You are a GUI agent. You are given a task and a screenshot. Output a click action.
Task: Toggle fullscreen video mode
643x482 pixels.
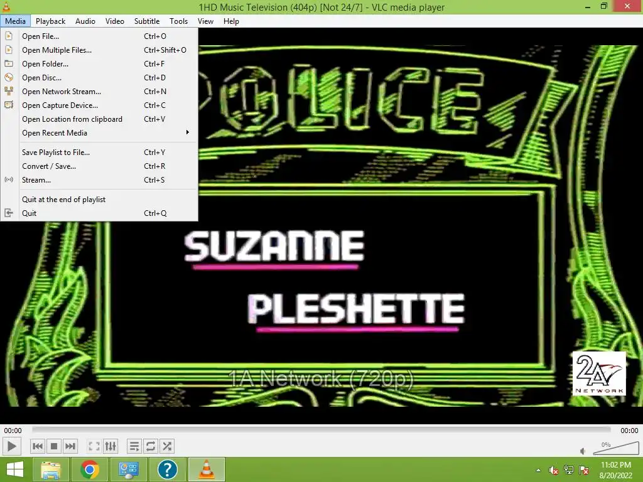94,446
